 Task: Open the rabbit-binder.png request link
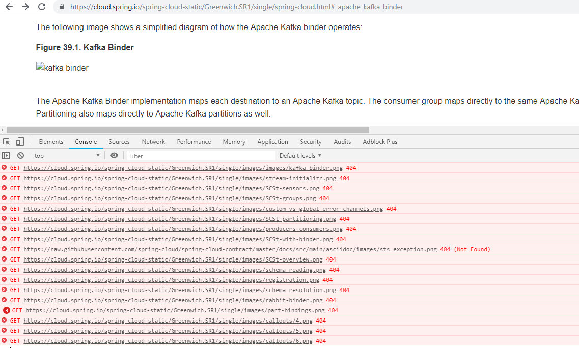coord(173,300)
